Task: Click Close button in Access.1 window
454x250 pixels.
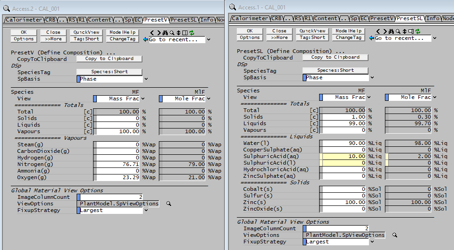Action: tap(280, 31)
